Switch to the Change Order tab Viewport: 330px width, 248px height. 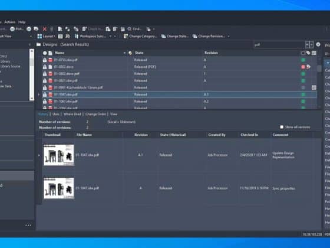click(x=95, y=114)
